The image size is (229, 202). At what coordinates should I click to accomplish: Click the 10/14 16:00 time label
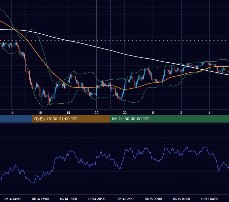[40, 199]
